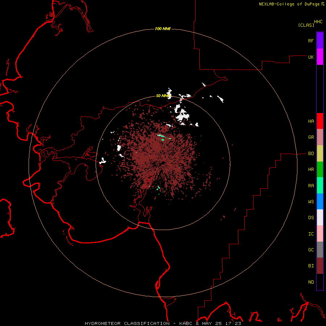
Task: Click the 100 NMI range ring label
Action: coord(163,29)
